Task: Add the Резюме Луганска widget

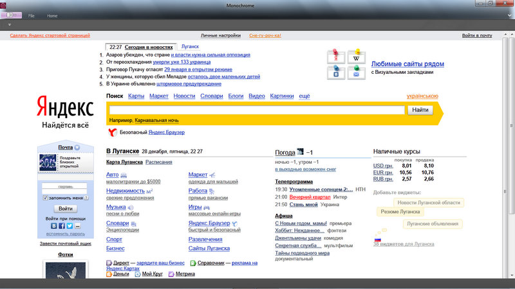Action: [400, 212]
